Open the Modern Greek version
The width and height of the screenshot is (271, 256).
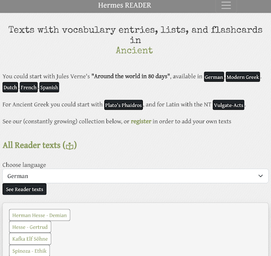[x=243, y=77]
